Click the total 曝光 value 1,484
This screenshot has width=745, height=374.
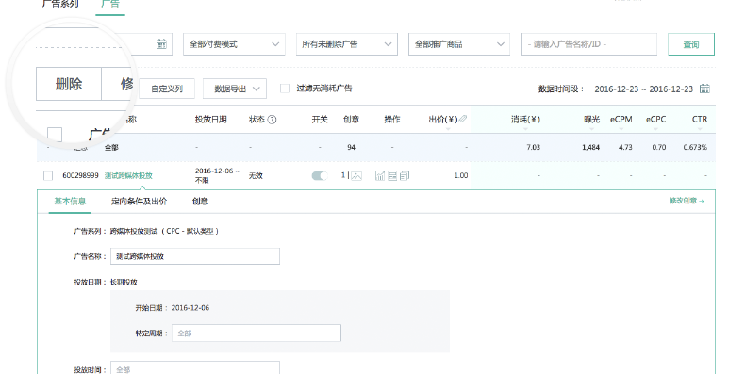pos(590,147)
